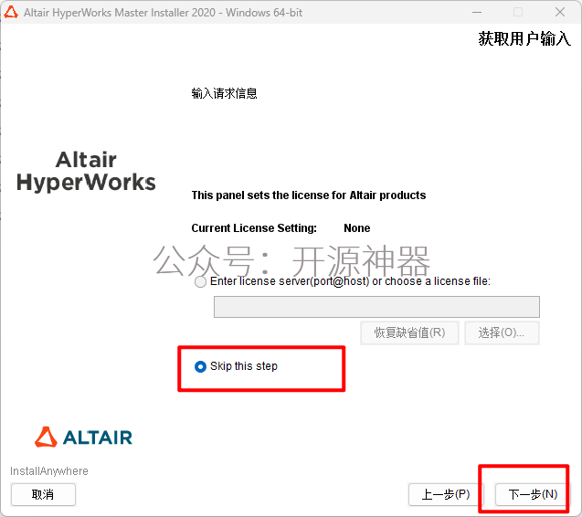582x517 pixels.
Task: Minimize the installer window
Action: (477, 12)
